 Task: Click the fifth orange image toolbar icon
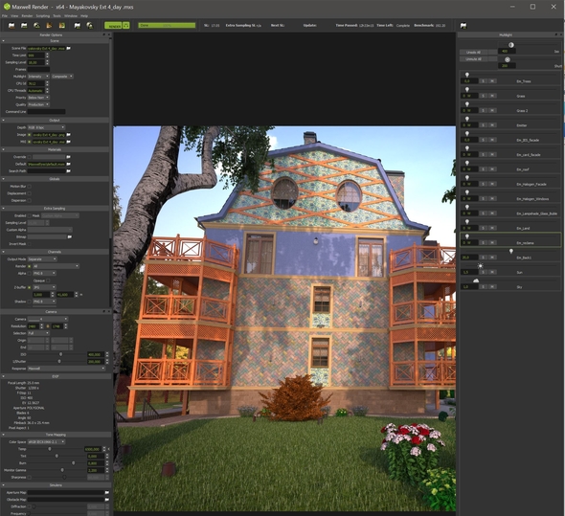(x=62, y=26)
